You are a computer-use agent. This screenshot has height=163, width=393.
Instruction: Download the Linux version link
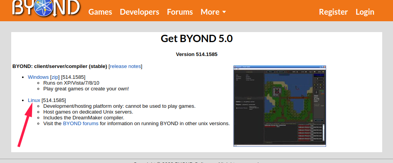34,100
